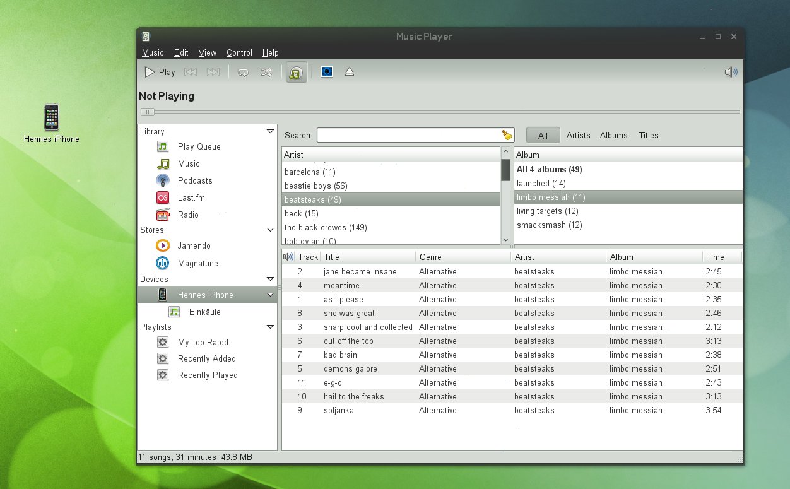Viewport: 790px width, 489px height.
Task: Select the Radio source icon
Action: point(163,215)
